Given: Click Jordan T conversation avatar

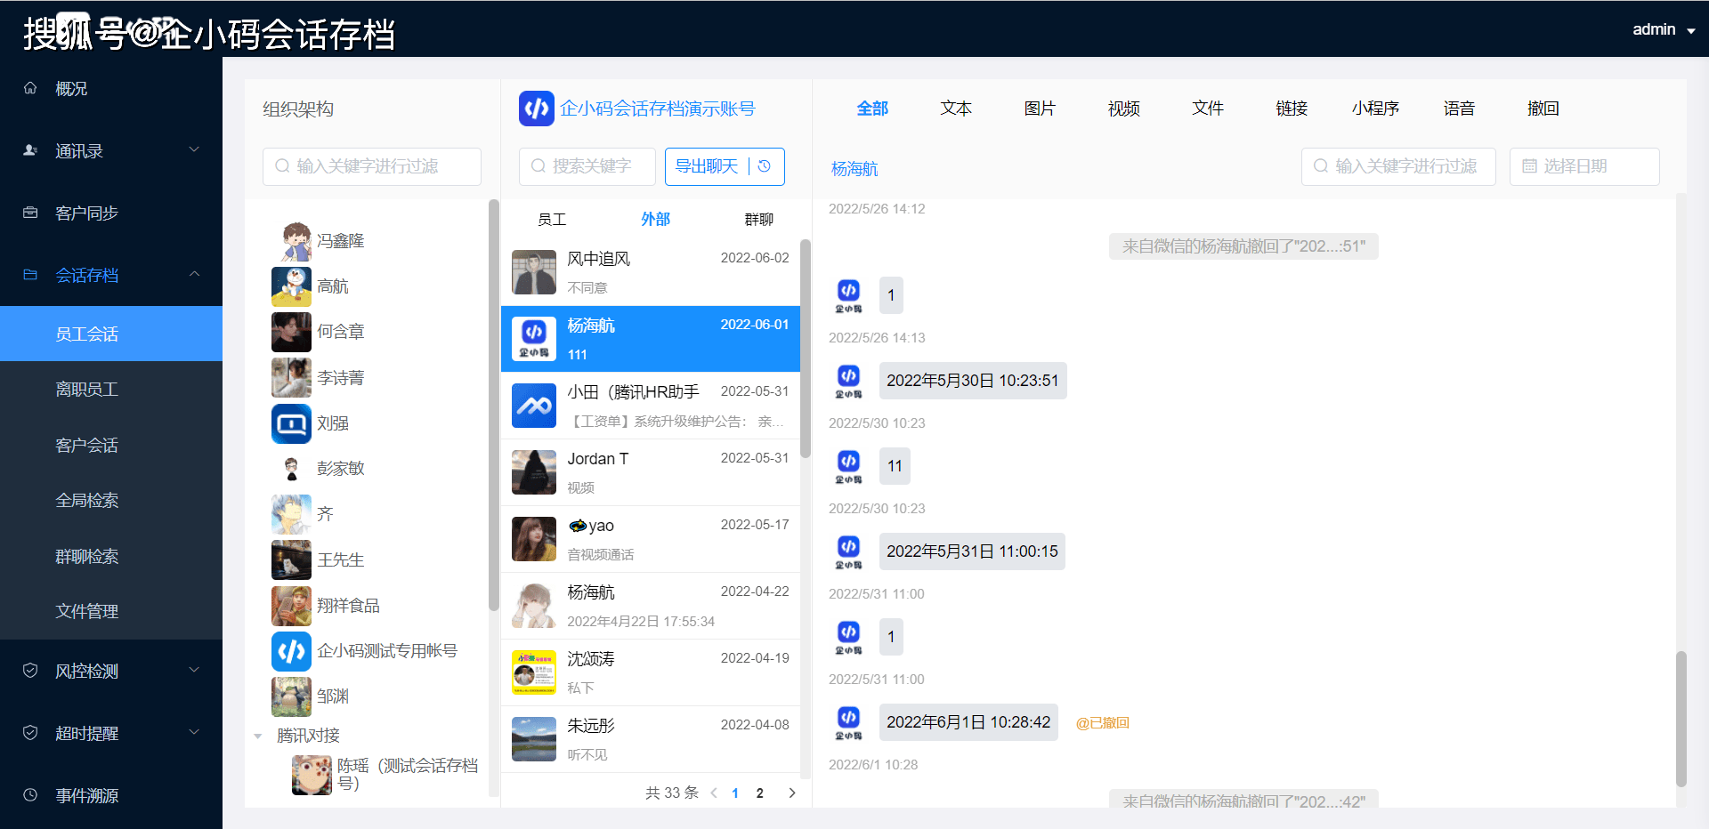Looking at the screenshot, I should point(534,472).
